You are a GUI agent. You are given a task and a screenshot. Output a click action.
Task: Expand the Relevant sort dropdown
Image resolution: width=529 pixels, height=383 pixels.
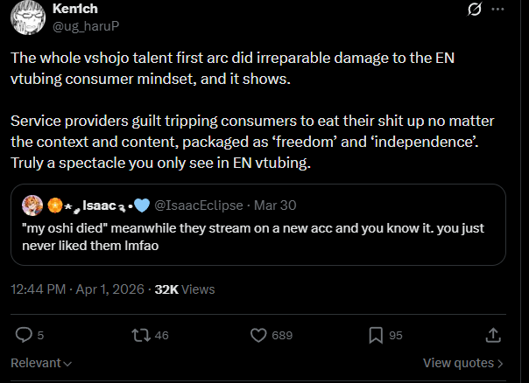coord(40,363)
